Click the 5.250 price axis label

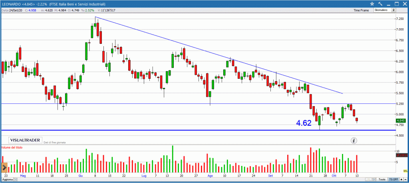(400, 104)
